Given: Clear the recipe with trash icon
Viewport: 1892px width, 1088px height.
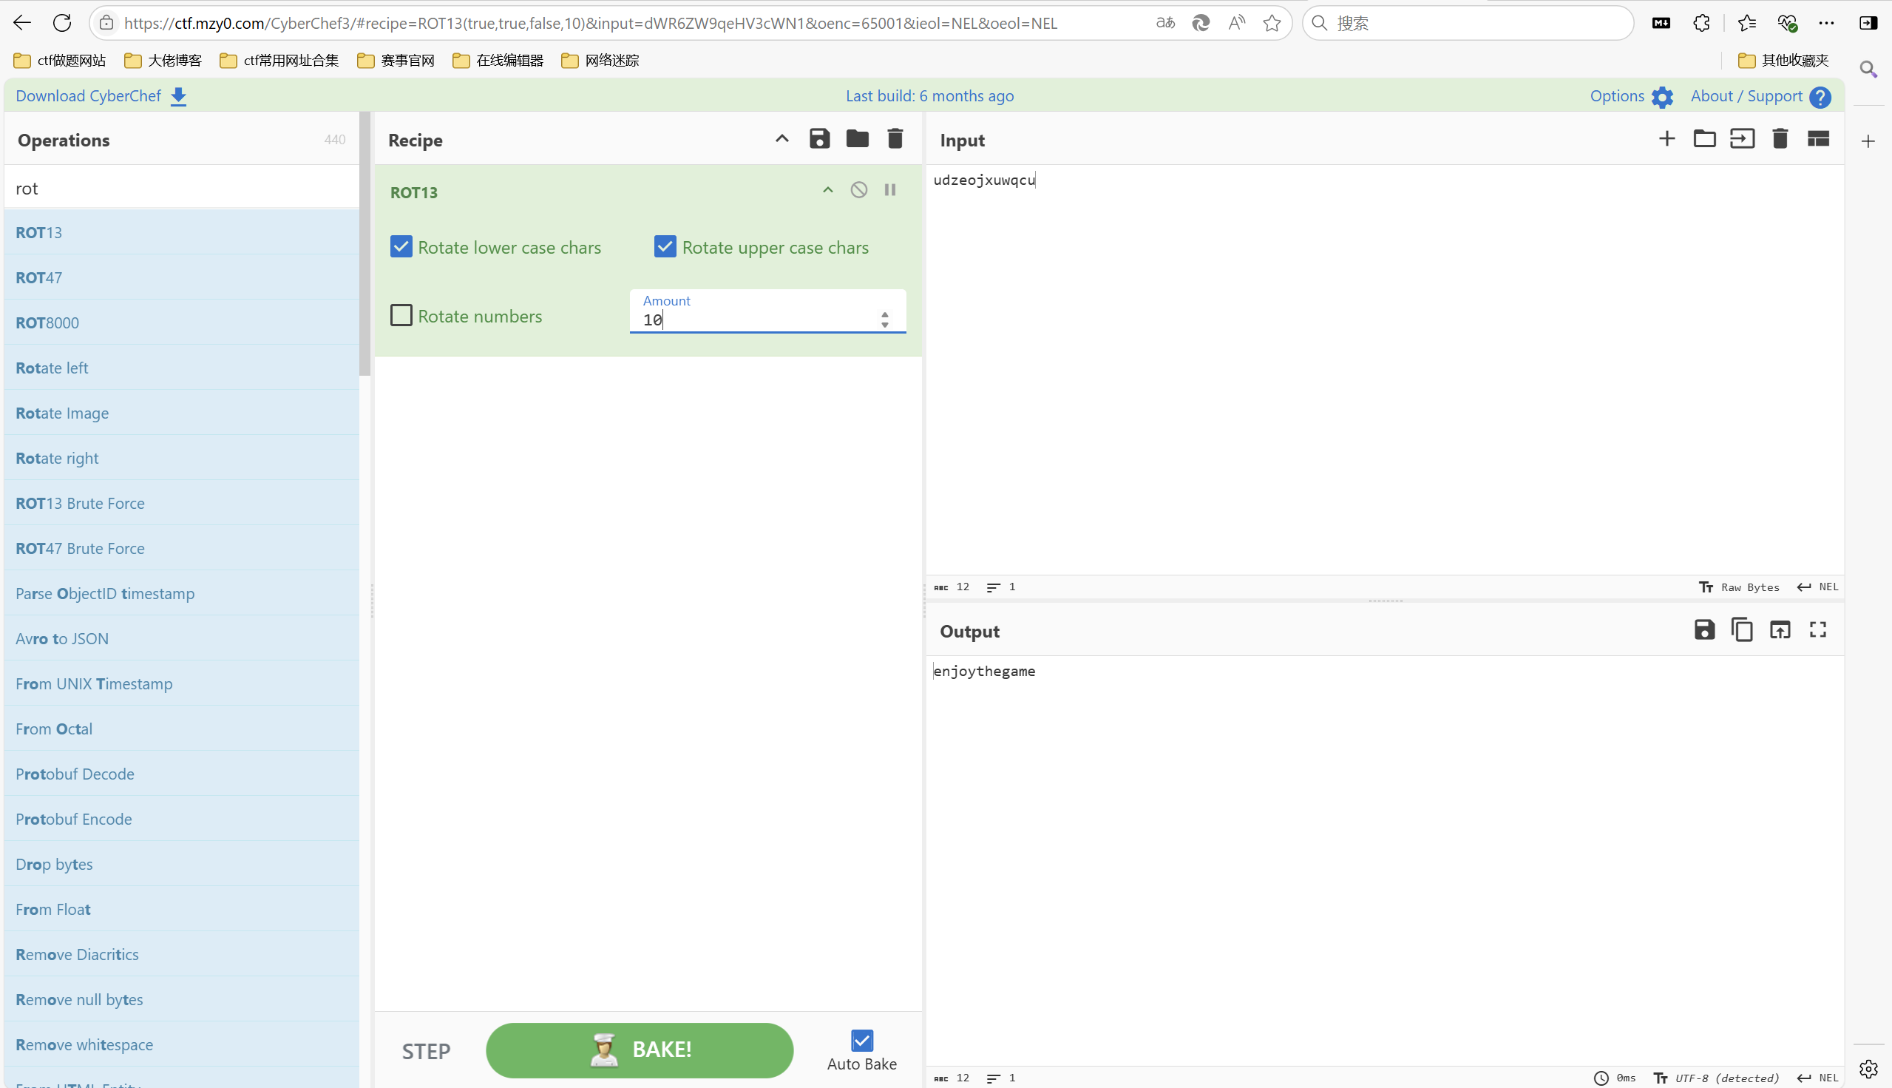Looking at the screenshot, I should (x=895, y=139).
